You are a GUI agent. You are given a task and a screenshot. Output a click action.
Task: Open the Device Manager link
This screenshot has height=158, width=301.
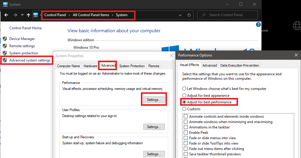pyautogui.click(x=22, y=39)
